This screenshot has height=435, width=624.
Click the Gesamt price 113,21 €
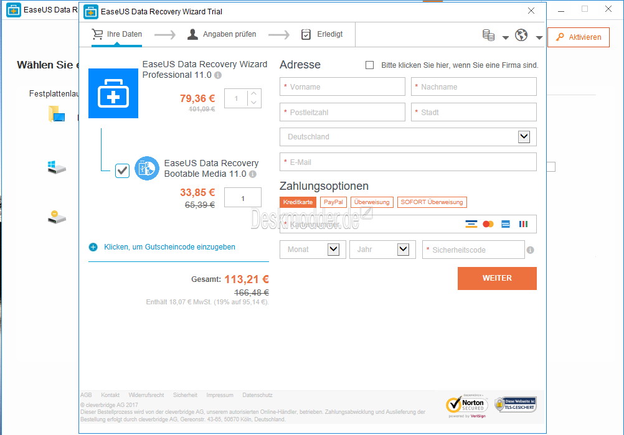(247, 279)
